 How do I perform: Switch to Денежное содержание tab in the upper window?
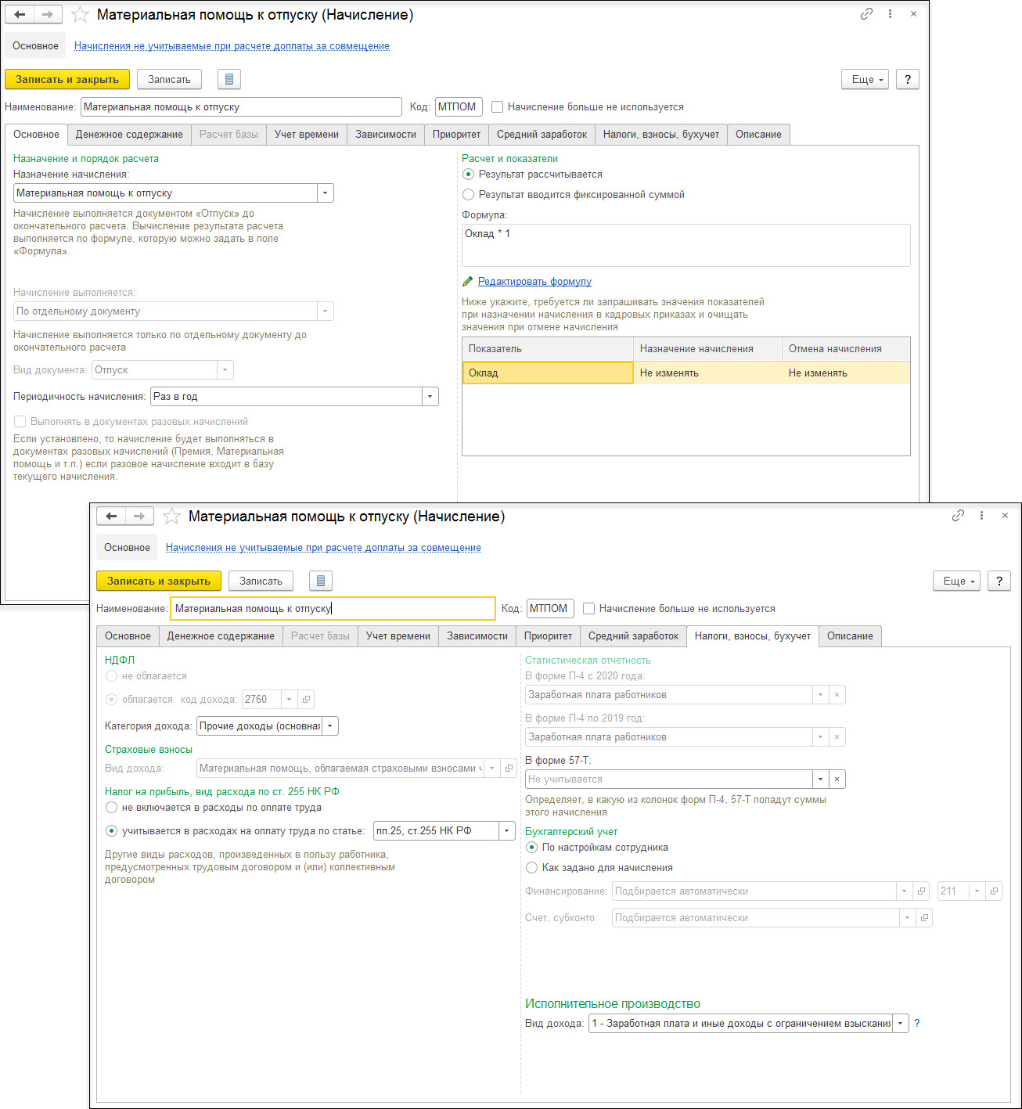[129, 135]
